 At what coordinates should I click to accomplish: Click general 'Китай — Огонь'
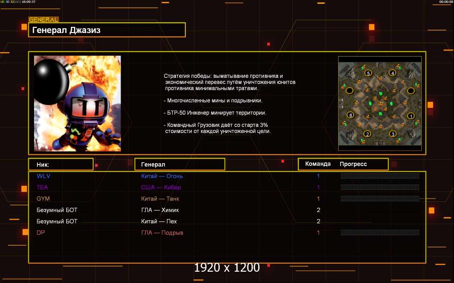tap(162, 176)
